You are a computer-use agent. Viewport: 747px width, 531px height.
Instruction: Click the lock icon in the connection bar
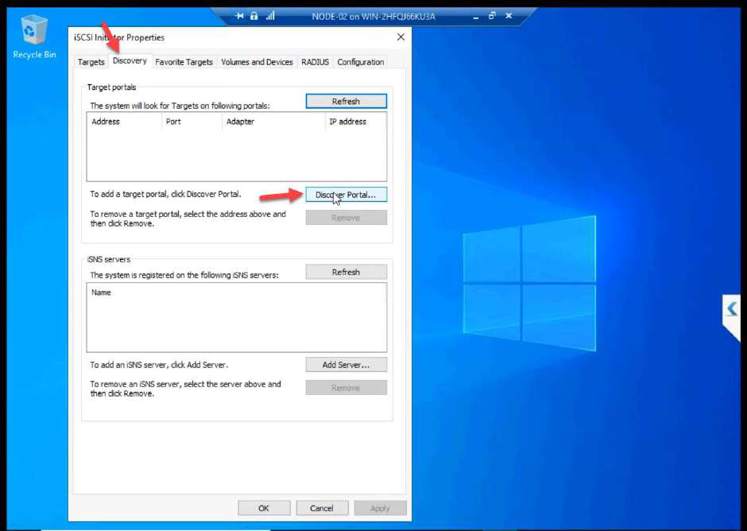(x=254, y=16)
